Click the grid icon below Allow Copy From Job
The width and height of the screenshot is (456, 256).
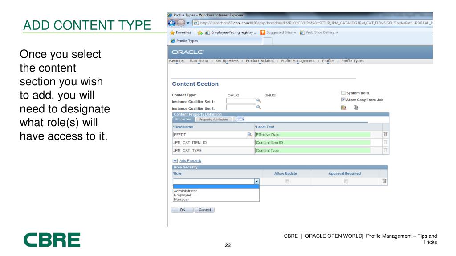343,108
